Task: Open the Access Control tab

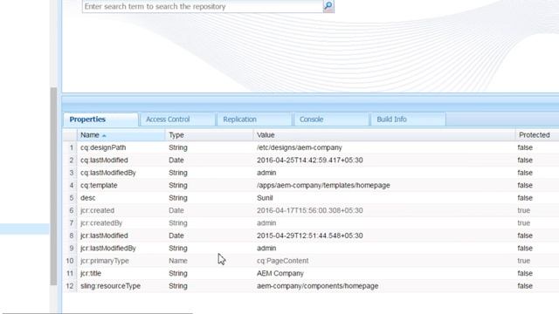Action: 177,119
